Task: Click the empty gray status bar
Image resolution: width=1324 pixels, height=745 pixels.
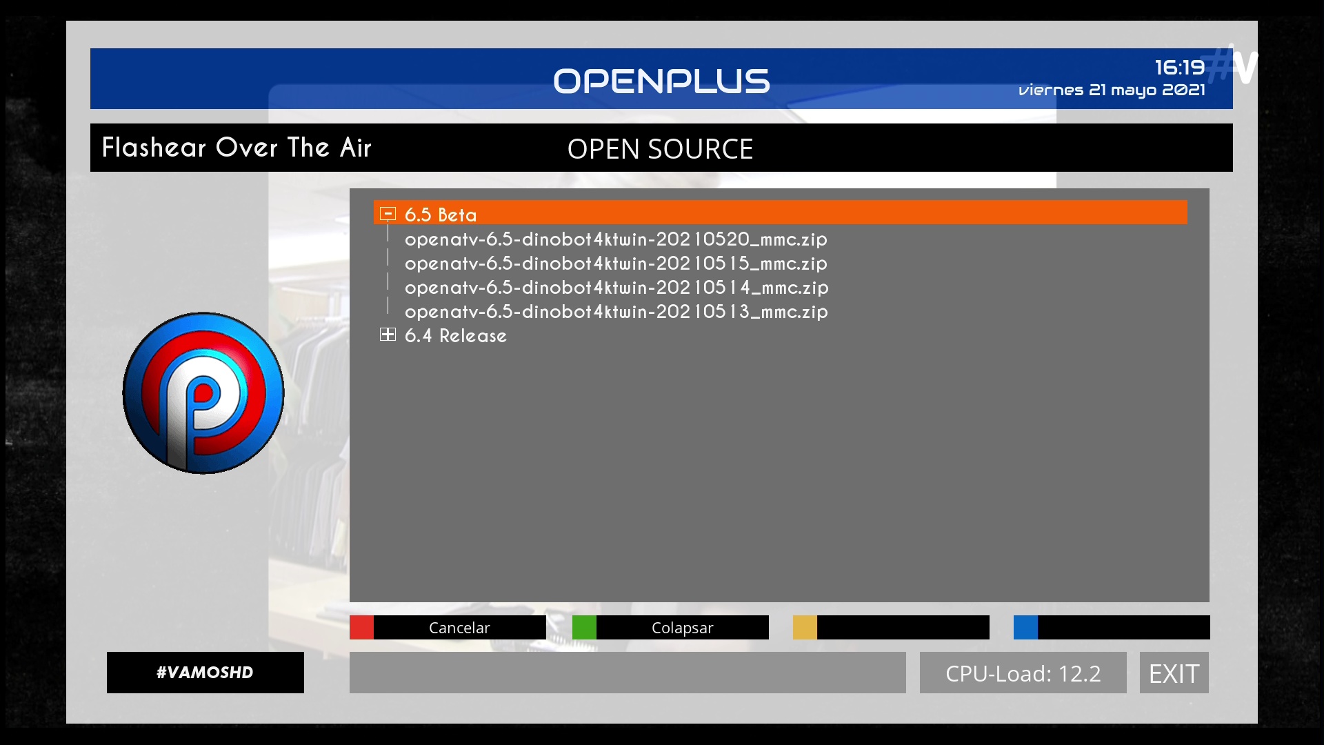Action: (x=627, y=673)
